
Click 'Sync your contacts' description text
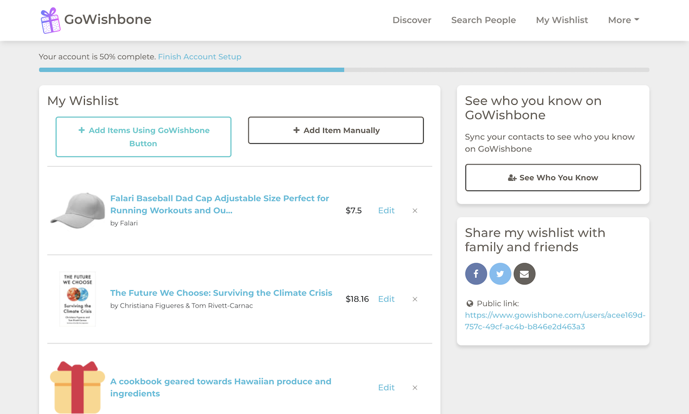[x=550, y=143]
